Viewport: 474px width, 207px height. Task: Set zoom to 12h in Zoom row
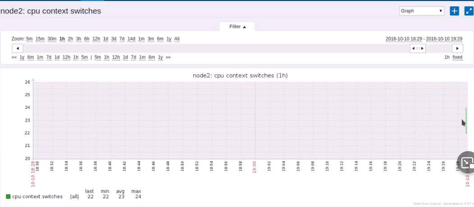[96, 39]
